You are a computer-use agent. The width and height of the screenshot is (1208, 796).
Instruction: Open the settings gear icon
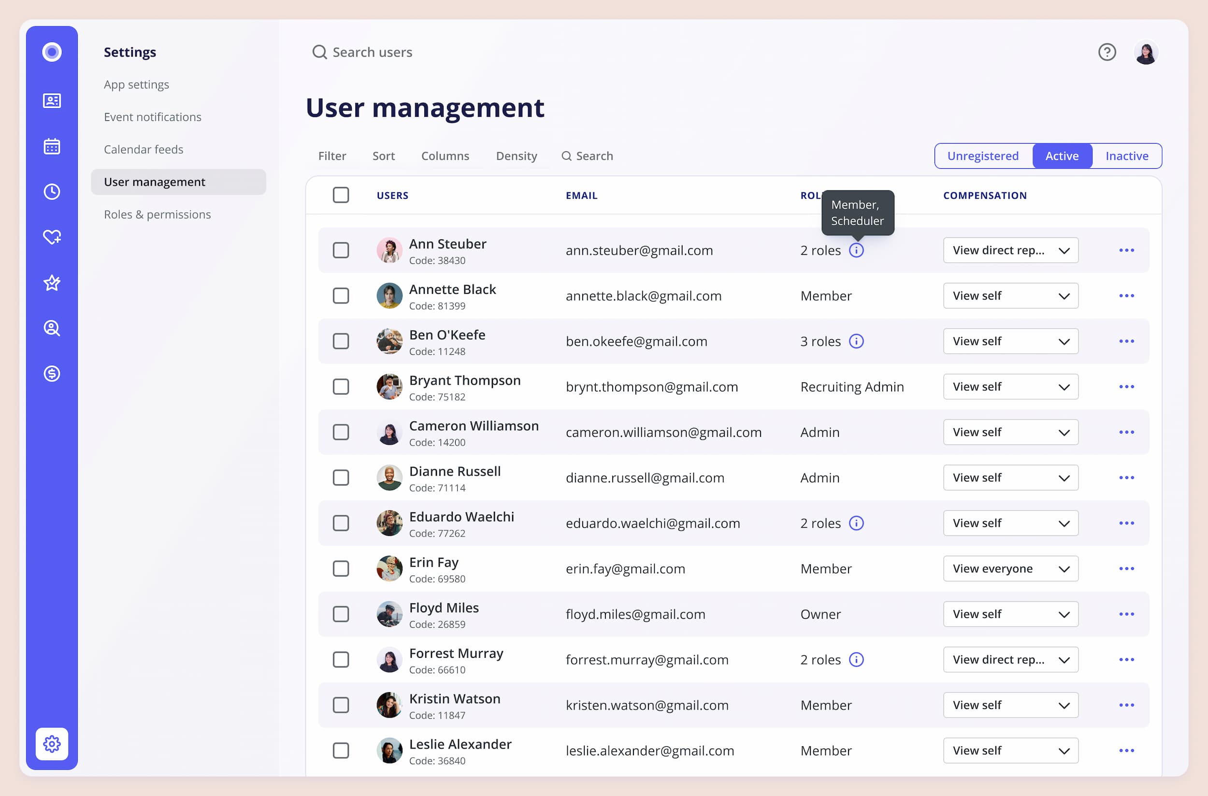52,744
